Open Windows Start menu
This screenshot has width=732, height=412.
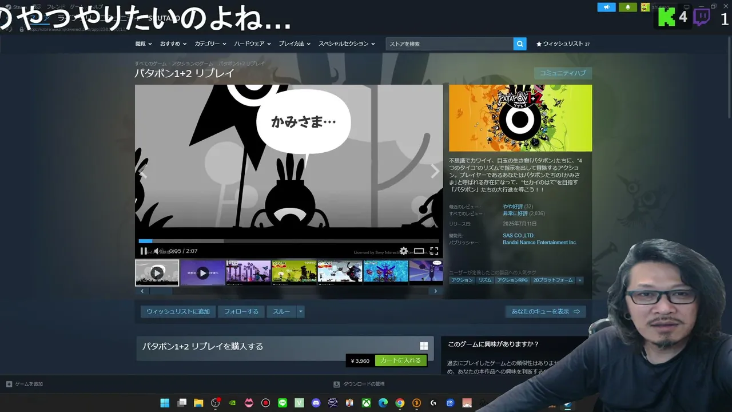(165, 403)
